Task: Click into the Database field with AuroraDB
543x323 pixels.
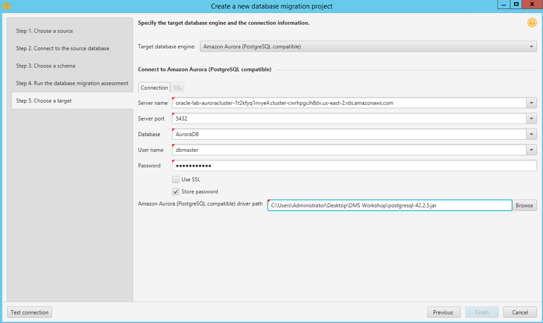Action: pos(349,134)
